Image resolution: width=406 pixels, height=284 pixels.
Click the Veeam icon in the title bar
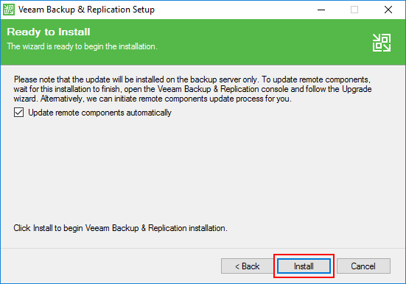coord(9,10)
